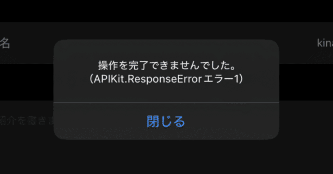Viewport: 333px width, 174px height.
Task: Click the divider line above 閉じる
Action: (166, 103)
